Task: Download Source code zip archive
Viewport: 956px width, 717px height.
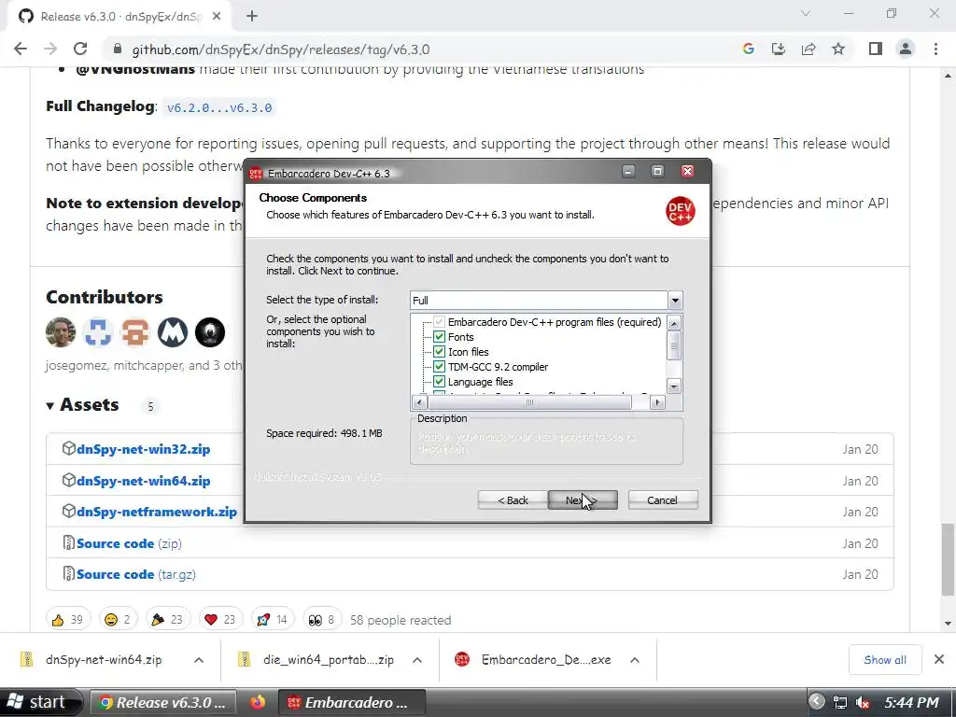Action: coord(129,543)
